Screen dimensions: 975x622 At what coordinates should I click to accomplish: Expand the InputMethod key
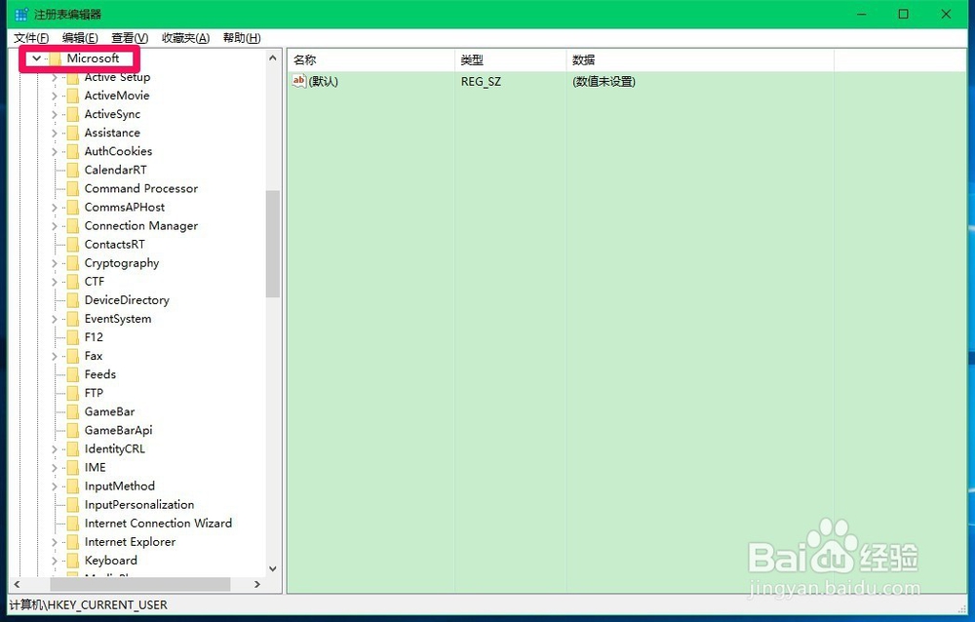54,487
